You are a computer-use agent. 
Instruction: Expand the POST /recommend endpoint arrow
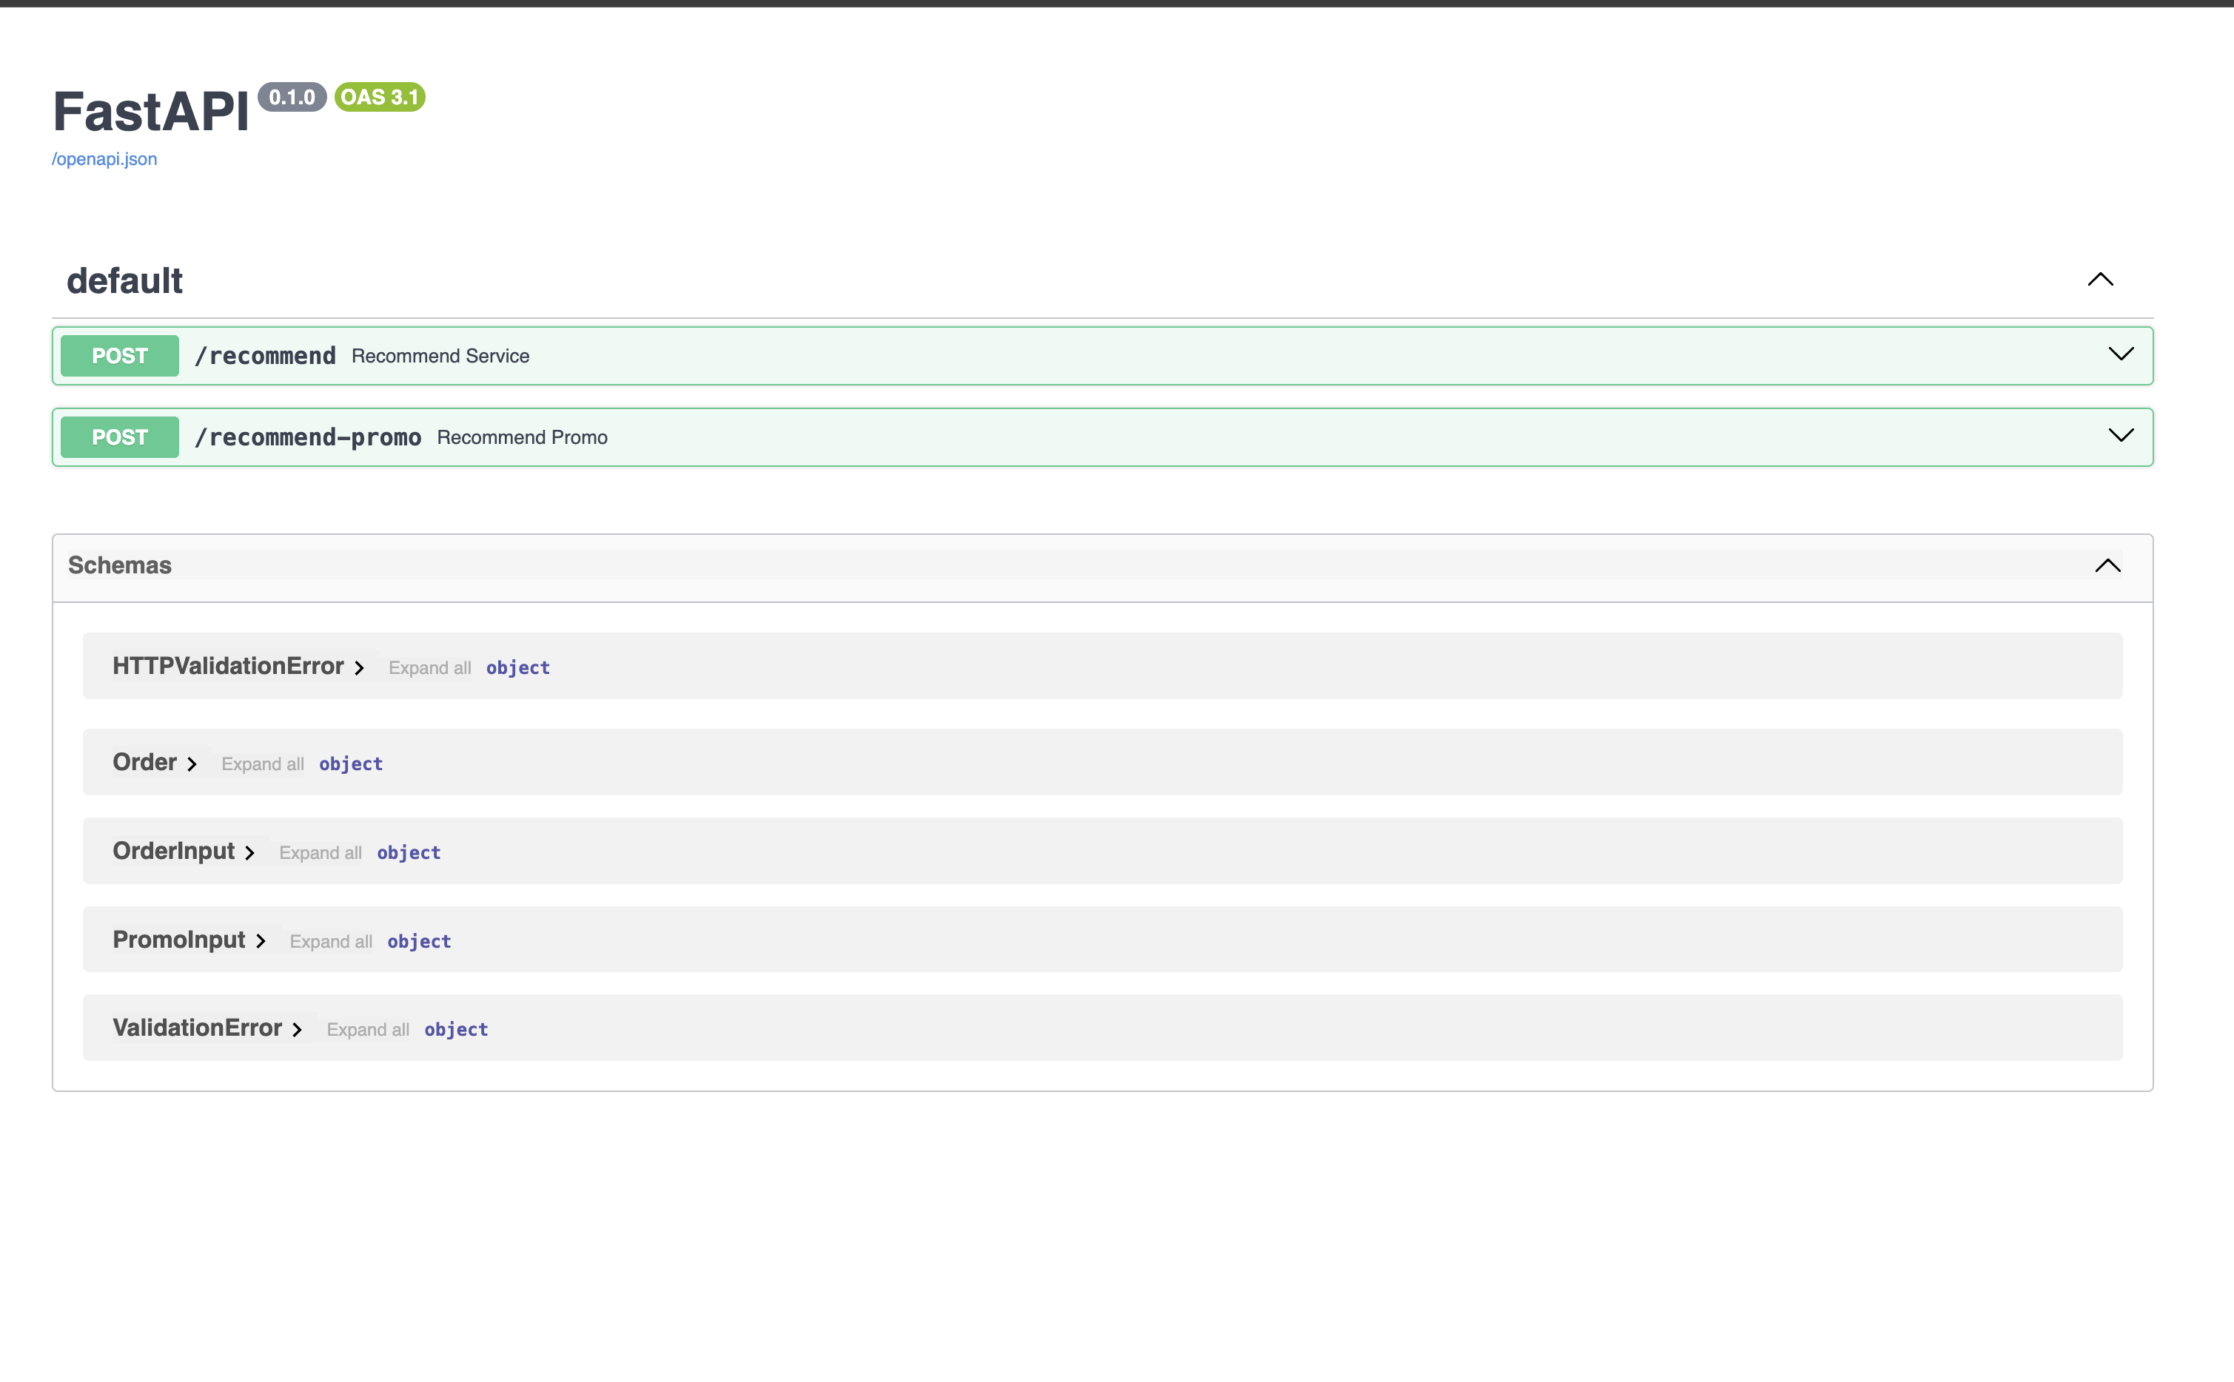click(2121, 354)
